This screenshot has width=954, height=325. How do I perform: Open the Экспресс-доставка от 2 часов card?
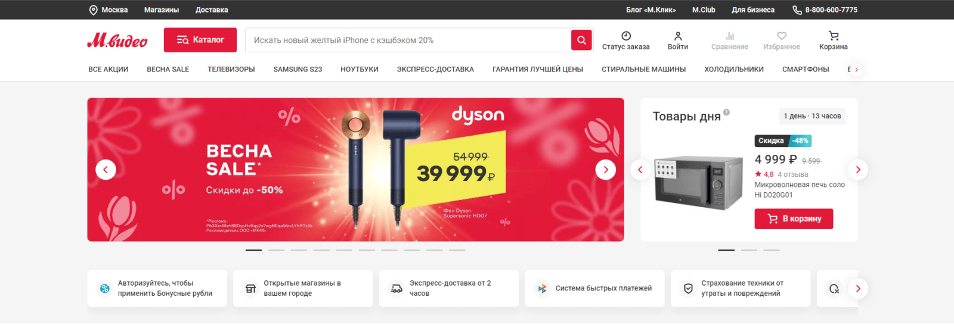tap(448, 289)
